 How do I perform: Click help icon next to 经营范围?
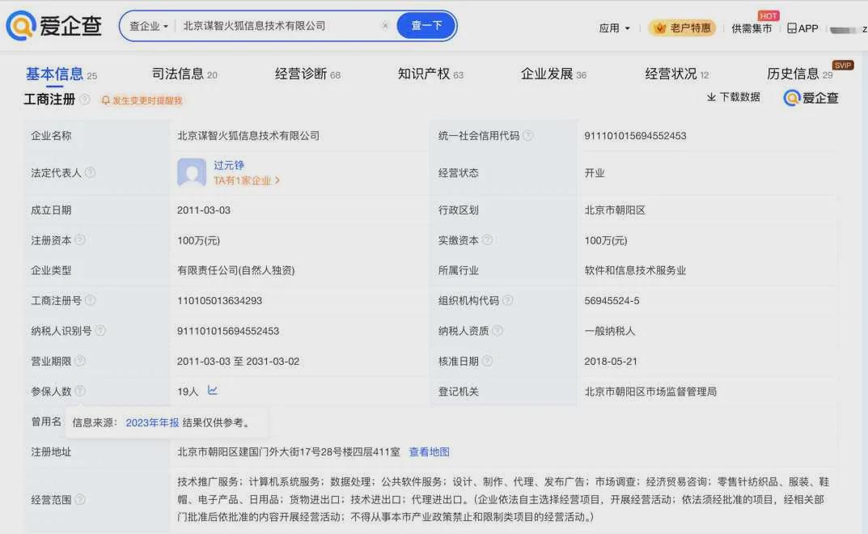(x=80, y=499)
